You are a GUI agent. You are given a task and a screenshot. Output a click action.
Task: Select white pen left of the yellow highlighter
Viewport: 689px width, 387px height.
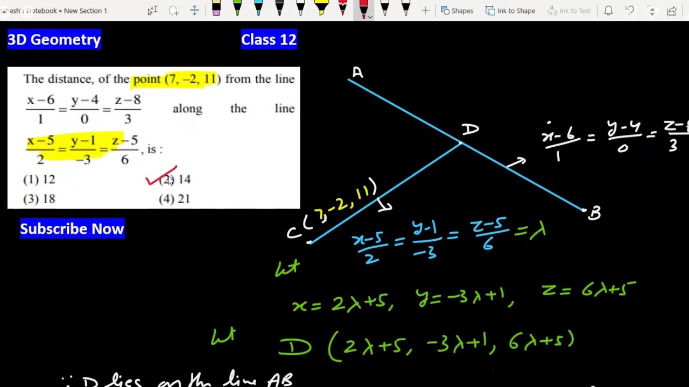300,9
